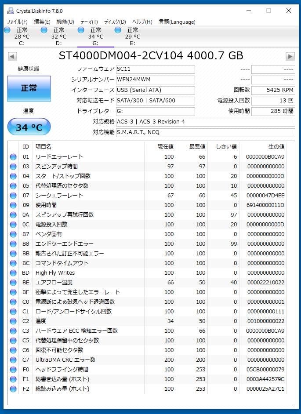The height and width of the screenshot is (414, 301).
Task: Click status orb of attribute 07 シークエラーレート
Action: 13,196
